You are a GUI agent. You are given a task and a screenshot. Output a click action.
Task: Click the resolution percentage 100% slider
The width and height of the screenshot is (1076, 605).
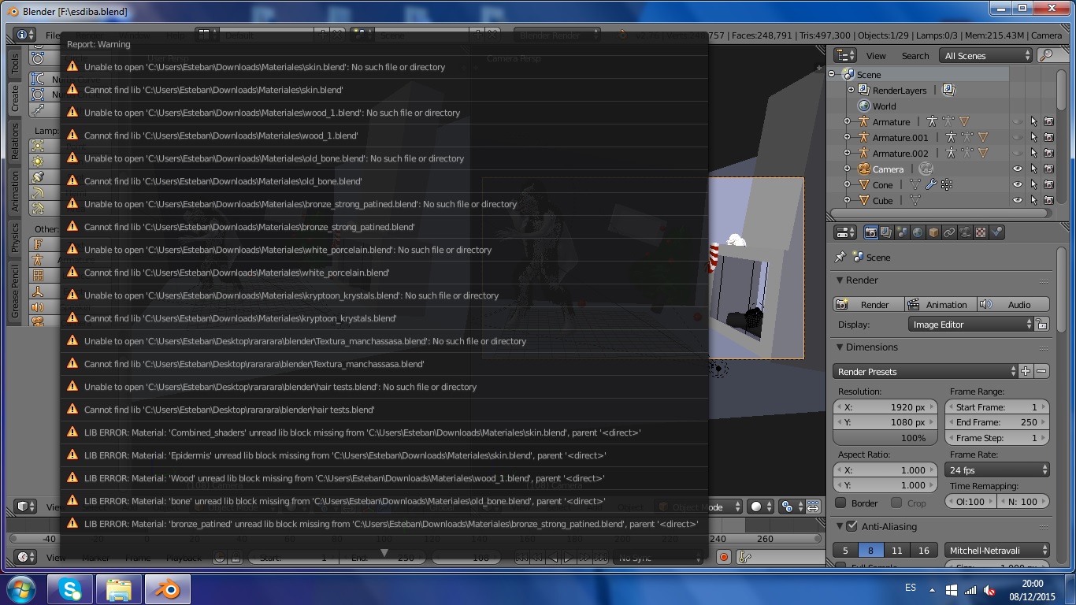[x=885, y=438]
